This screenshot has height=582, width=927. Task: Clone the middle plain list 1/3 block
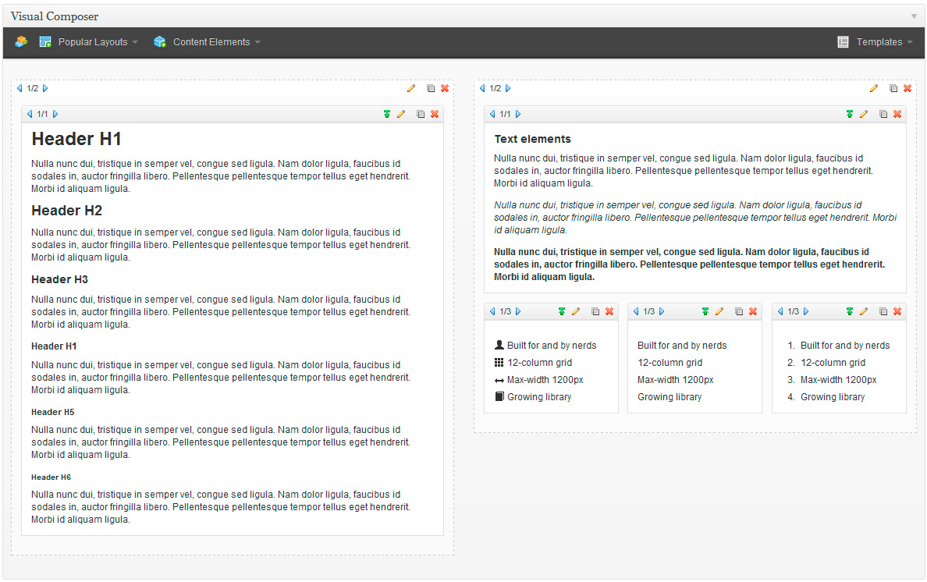tap(739, 312)
